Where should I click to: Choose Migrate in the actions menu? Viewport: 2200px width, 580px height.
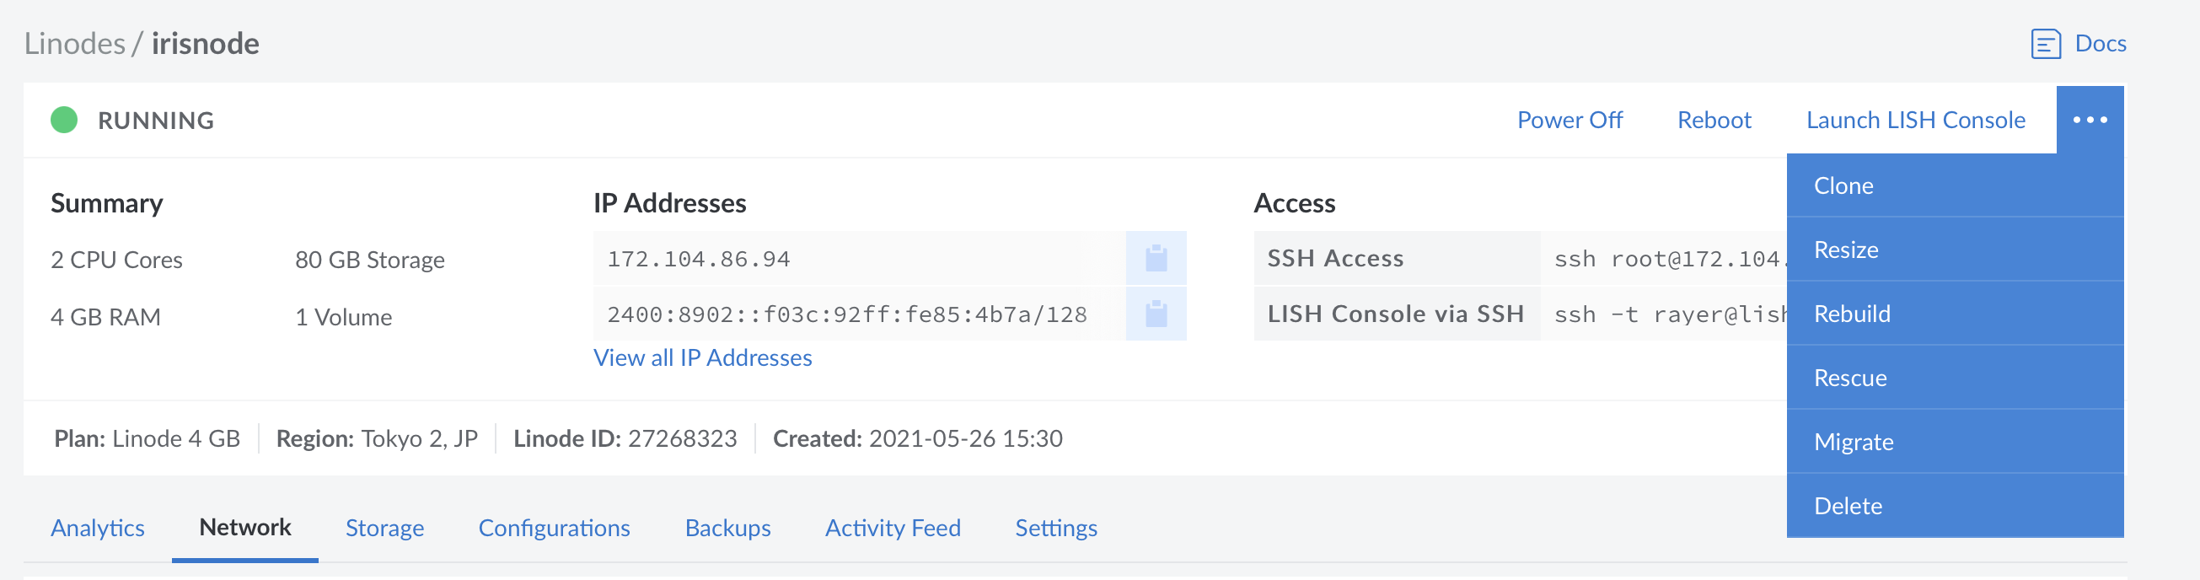click(1955, 442)
